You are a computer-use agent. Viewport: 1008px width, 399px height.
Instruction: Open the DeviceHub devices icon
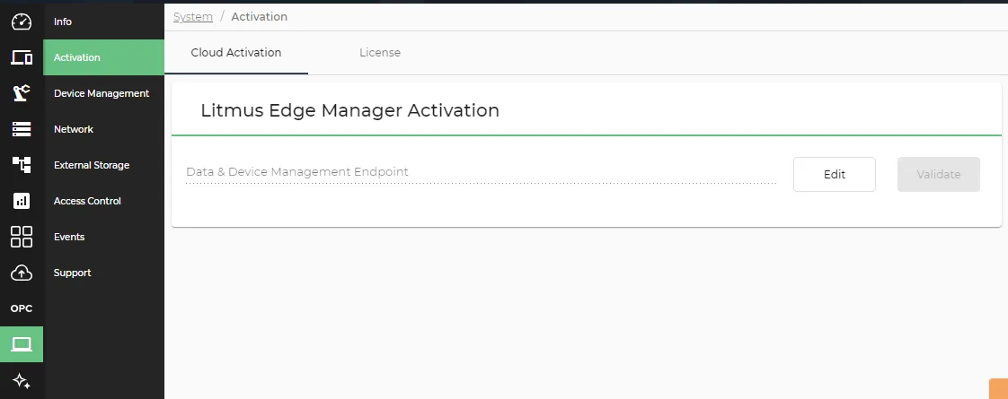22,57
